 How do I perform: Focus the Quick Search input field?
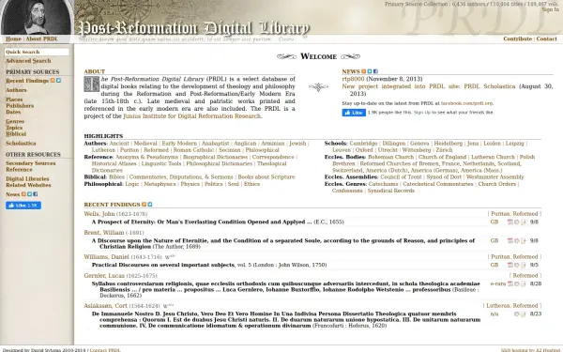[x=37, y=52]
